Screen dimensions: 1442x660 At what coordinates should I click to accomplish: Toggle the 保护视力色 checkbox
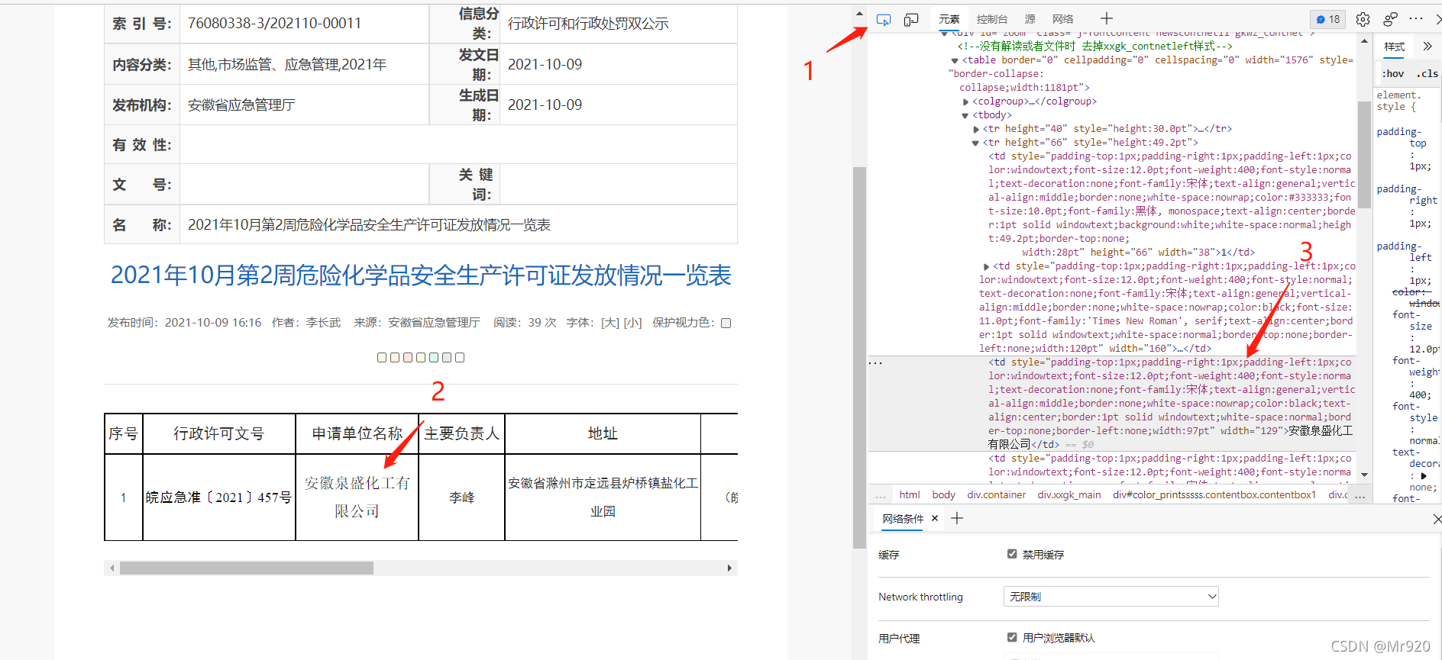726,324
